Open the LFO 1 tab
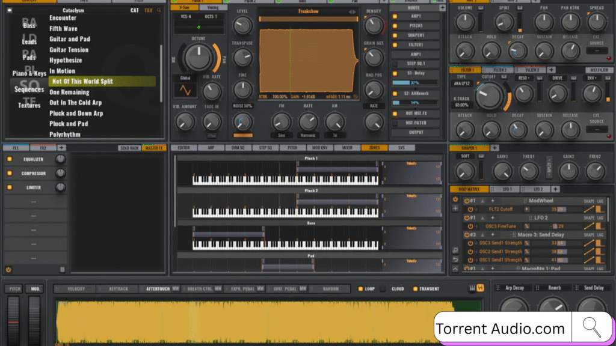This screenshot has height=346, width=616. (503, 190)
